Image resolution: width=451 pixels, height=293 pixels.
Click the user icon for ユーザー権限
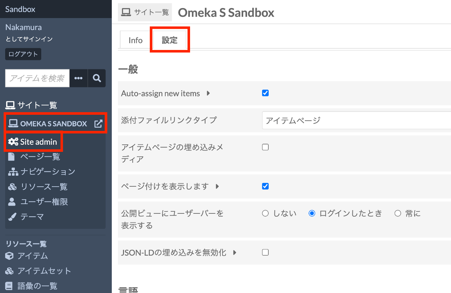tap(12, 202)
